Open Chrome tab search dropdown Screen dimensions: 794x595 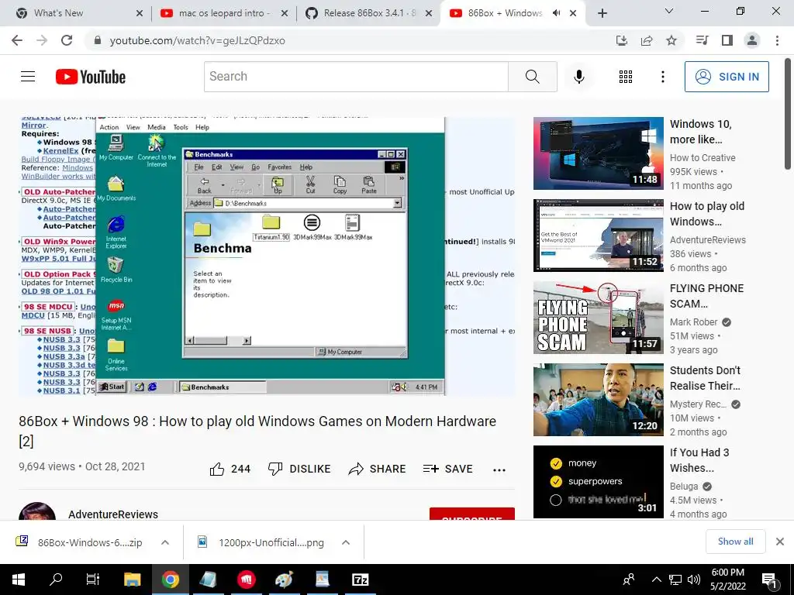tap(669, 11)
